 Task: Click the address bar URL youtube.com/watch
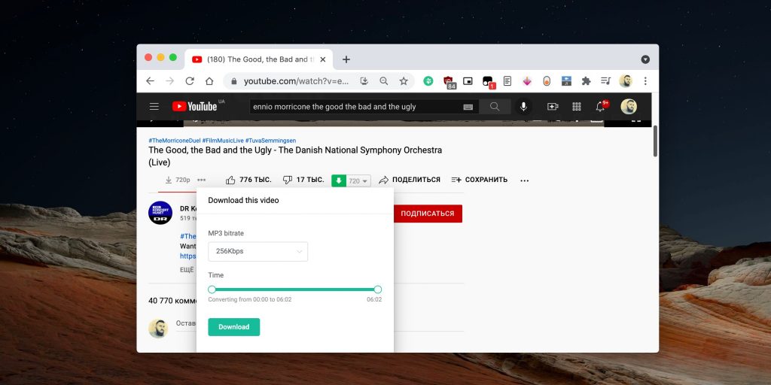297,81
